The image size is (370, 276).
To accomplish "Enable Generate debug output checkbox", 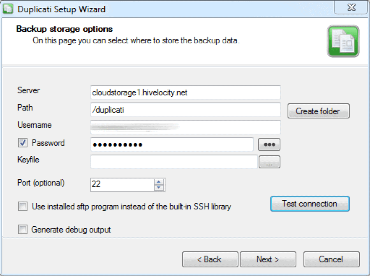I will pos(23,230).
